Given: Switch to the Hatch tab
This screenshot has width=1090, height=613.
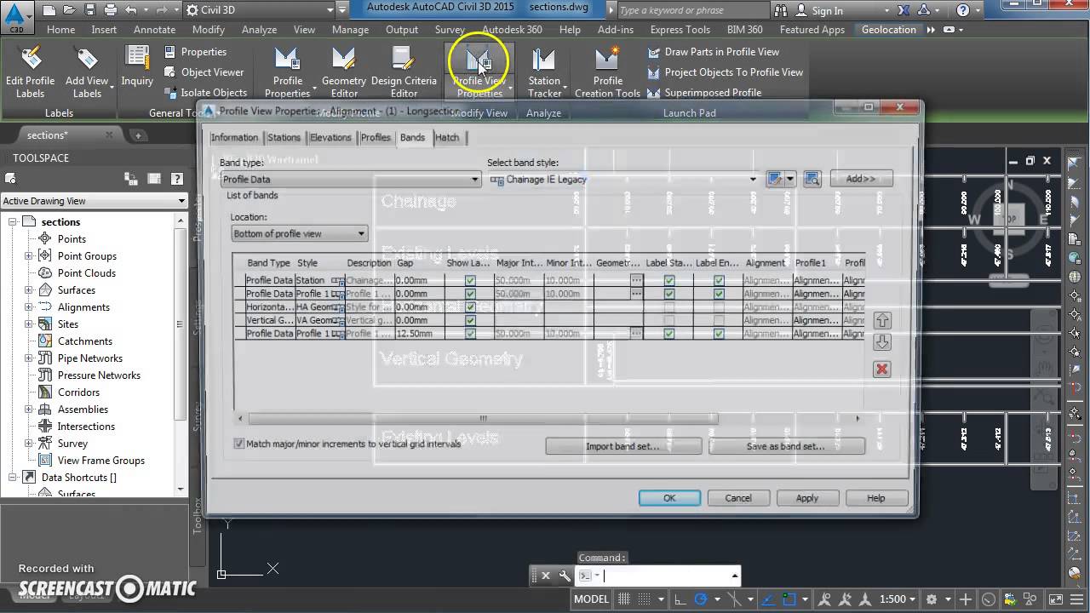Looking at the screenshot, I should (447, 138).
